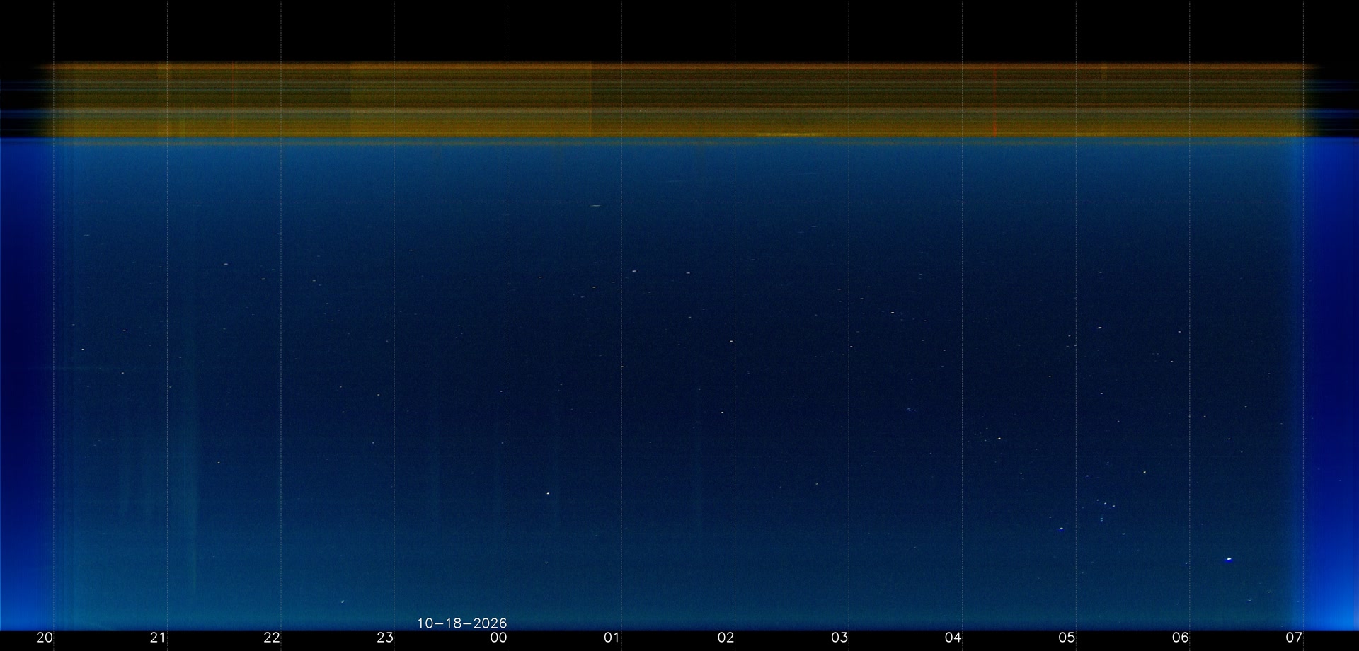Click hour label 01 on time axis
This screenshot has height=651, width=1359.
[612, 638]
